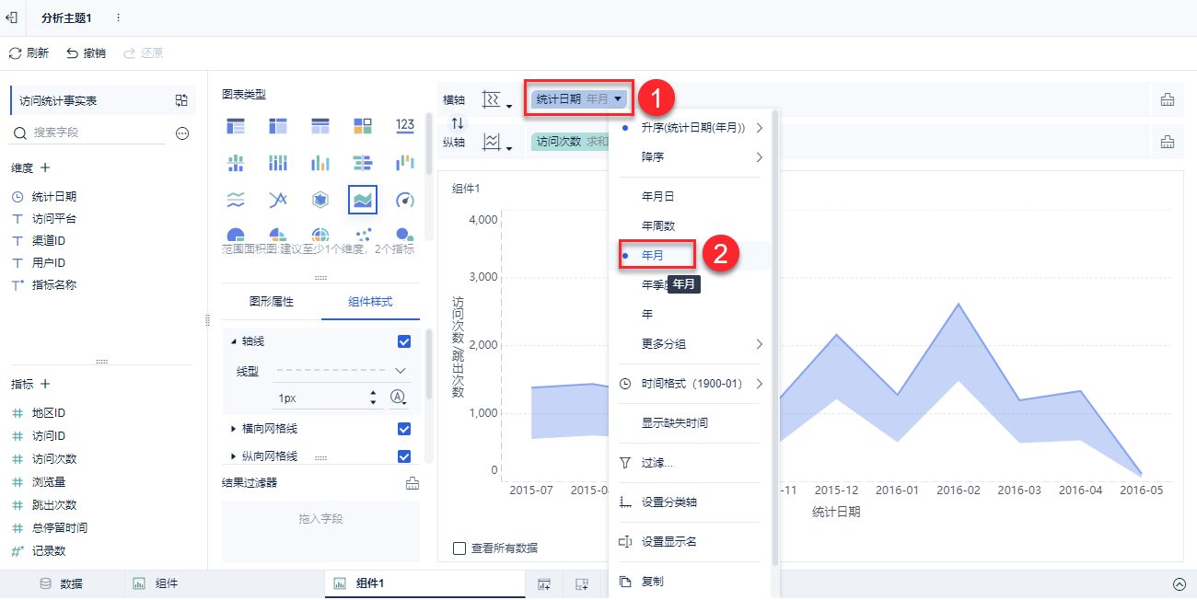The width and height of the screenshot is (1197, 600).
Task: Choose the partitioned wavy line chart icon
Action: click(236, 199)
